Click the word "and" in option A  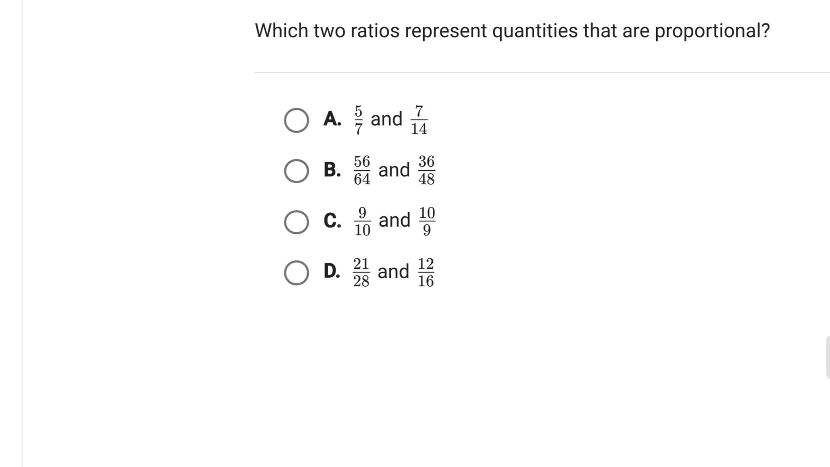point(386,119)
